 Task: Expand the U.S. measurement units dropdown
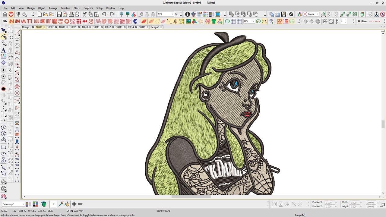(x=253, y=21)
